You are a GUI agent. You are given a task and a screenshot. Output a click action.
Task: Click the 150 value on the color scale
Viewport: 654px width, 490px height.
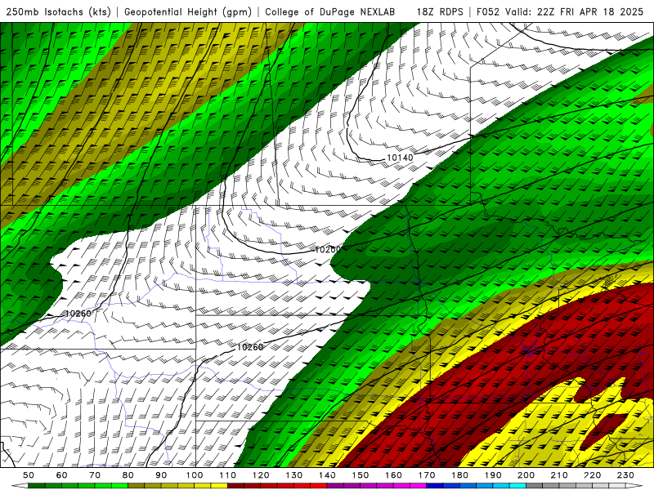pyautogui.click(x=361, y=475)
